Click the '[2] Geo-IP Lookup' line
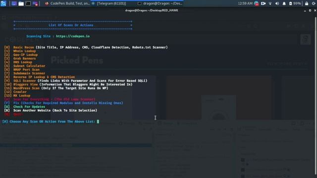The image size is (317, 178). (21, 55)
